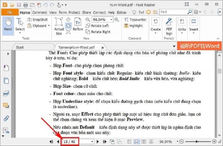Open the Help ribbon tab
The image size is (223, 146).
[x=111, y=13]
